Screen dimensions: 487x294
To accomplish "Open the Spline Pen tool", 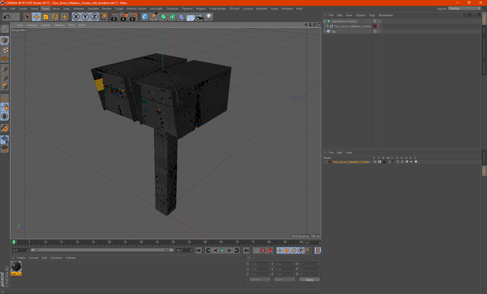I will coord(154,17).
